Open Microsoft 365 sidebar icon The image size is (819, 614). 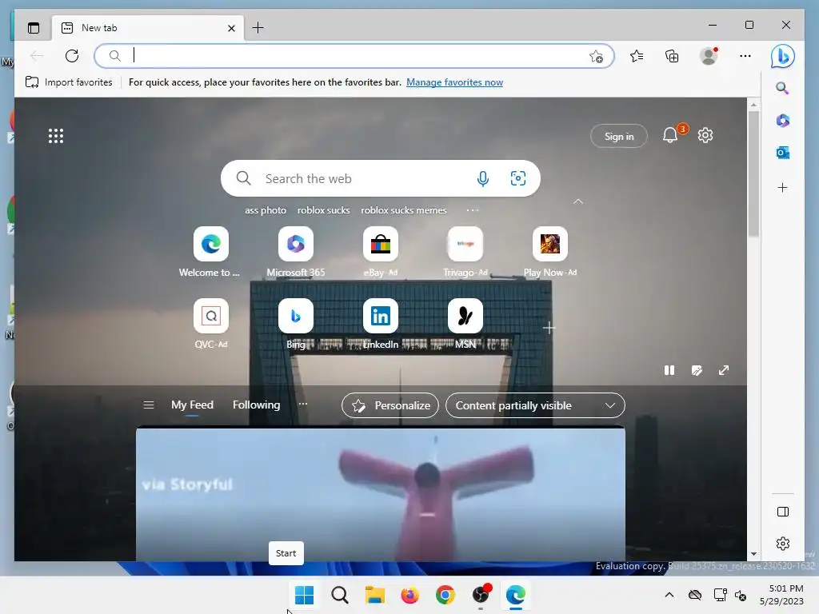click(x=782, y=121)
